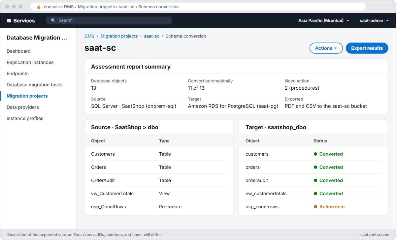Click the browser address bar path
The height and width of the screenshot is (240, 396).
click(111, 7)
